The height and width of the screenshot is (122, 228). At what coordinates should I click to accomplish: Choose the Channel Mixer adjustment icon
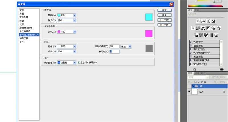(219, 28)
